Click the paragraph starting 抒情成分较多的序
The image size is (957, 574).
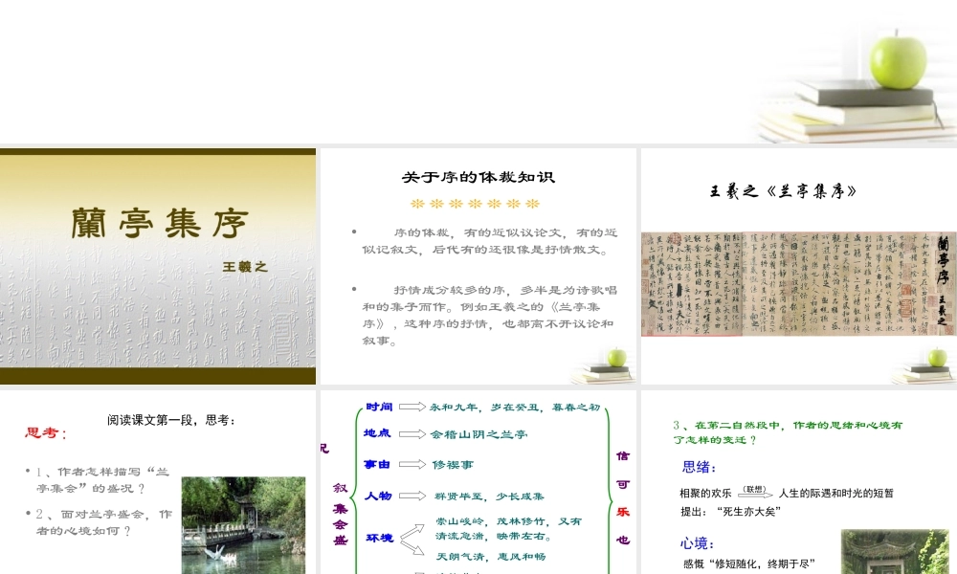(488, 316)
